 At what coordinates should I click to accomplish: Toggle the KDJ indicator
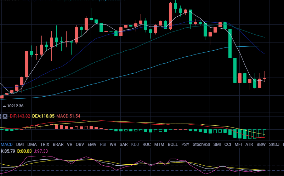135,144
